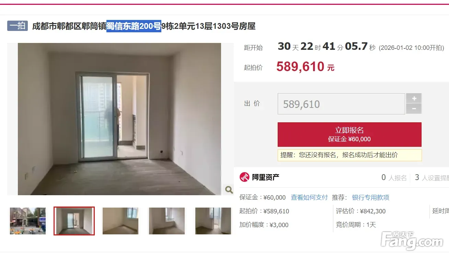Click the 一拍 auction round badge
Viewport: 449px width, 255px height.
[x=17, y=26]
